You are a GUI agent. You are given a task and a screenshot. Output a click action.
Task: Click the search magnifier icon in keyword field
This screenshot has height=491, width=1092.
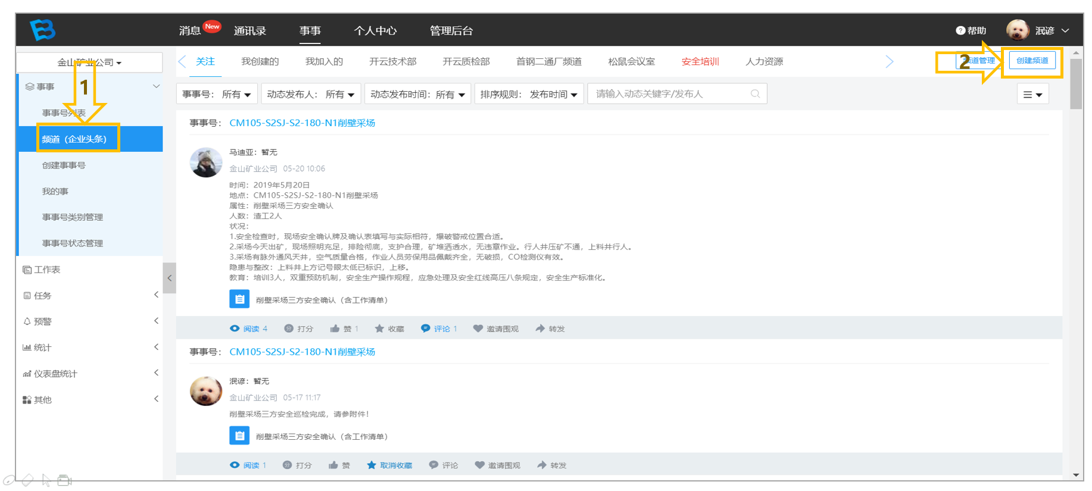tap(755, 94)
